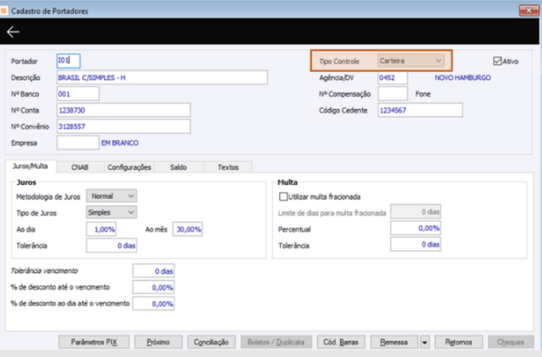This screenshot has height=357, width=542.
Task: Open the Remessa split arrow menu
Action: [425, 342]
